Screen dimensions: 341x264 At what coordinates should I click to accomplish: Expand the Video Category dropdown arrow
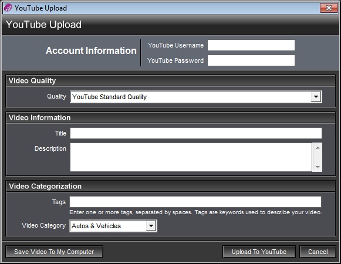point(151,226)
